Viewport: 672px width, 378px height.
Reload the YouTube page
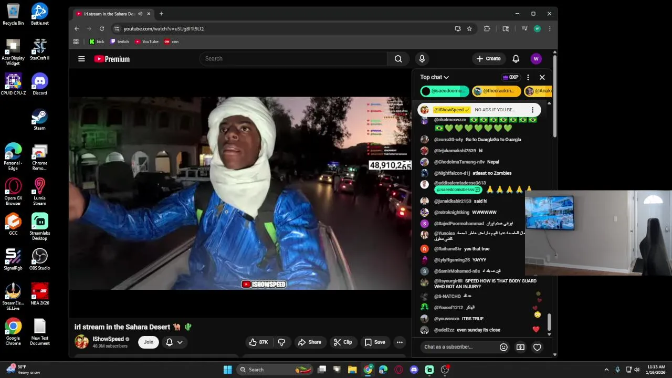pyautogui.click(x=102, y=29)
